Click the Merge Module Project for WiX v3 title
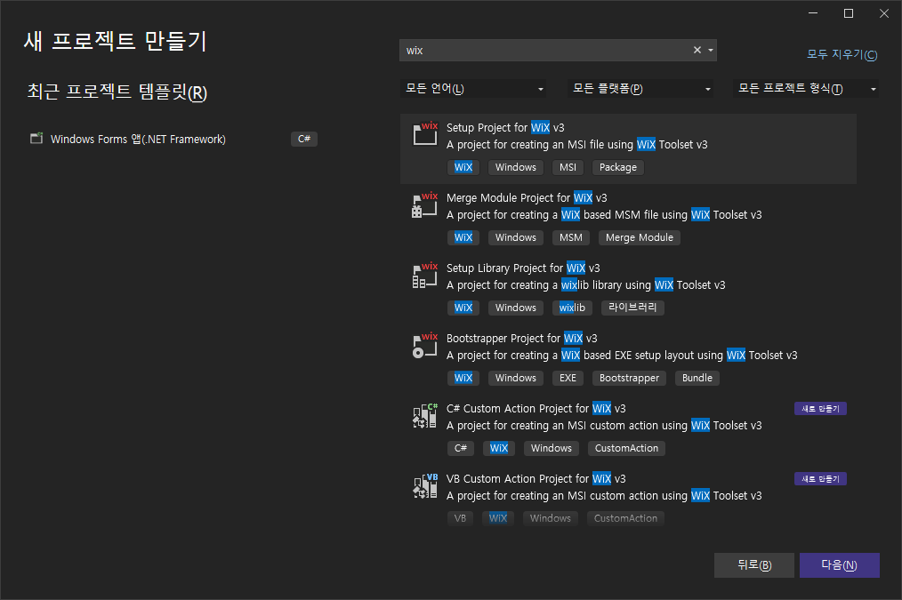902x600 pixels. point(527,197)
